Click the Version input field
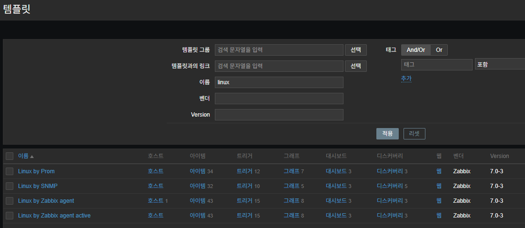Image resolution: width=525 pixels, height=228 pixels. (x=279, y=115)
